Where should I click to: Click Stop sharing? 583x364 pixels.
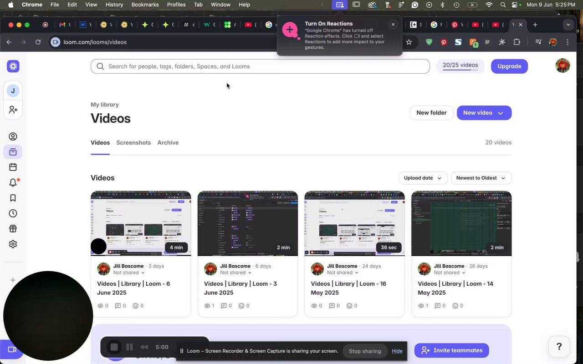point(365,351)
